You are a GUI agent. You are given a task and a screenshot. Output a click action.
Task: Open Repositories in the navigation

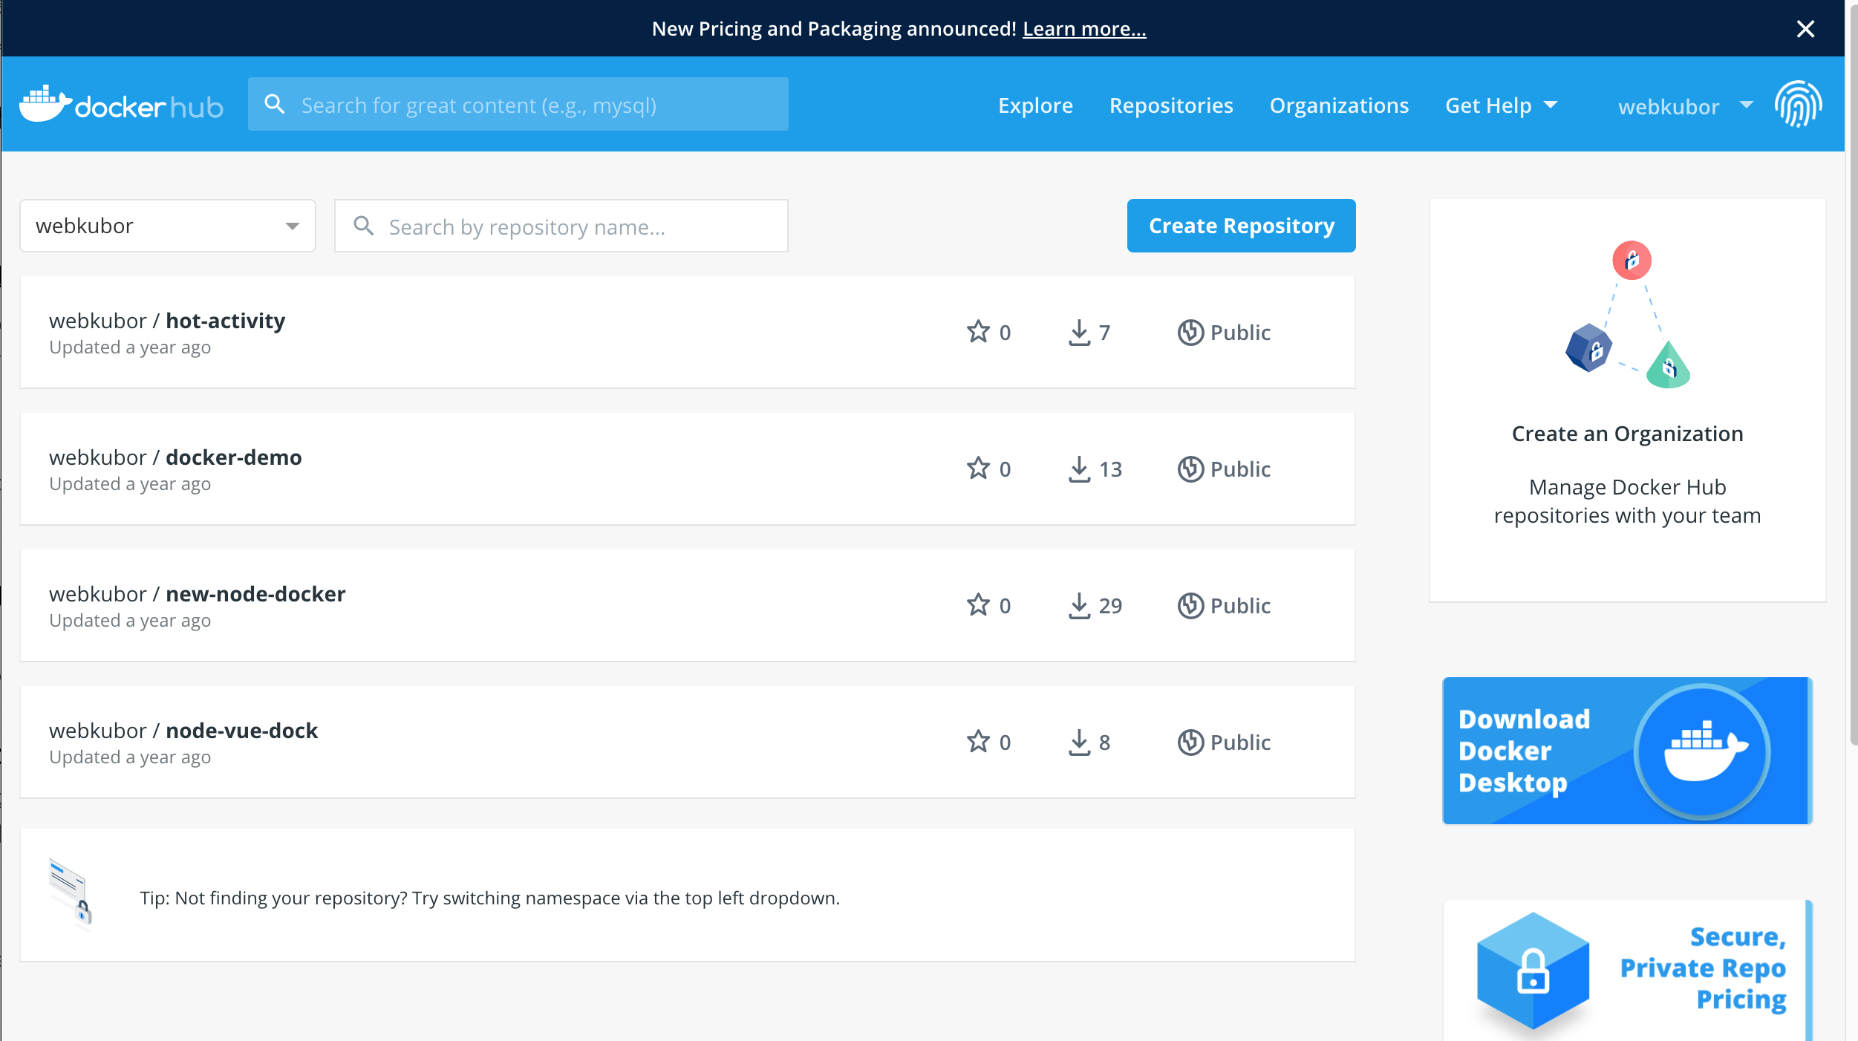point(1171,105)
